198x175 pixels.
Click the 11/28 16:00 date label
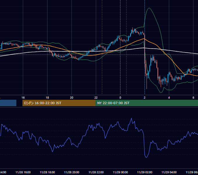point(23,172)
